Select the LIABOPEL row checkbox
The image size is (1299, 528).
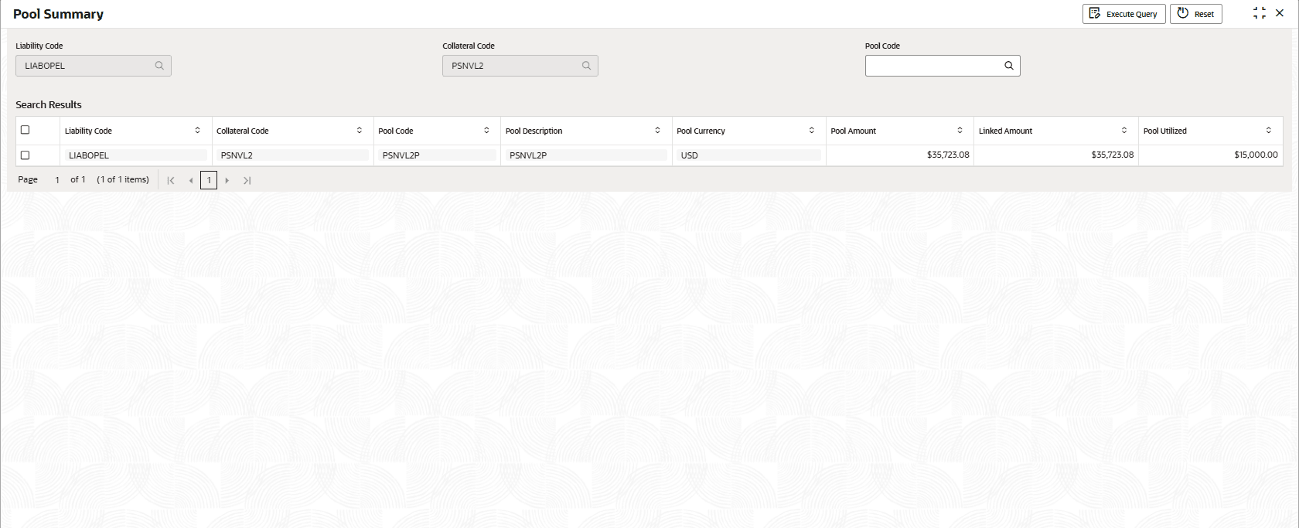(26, 155)
